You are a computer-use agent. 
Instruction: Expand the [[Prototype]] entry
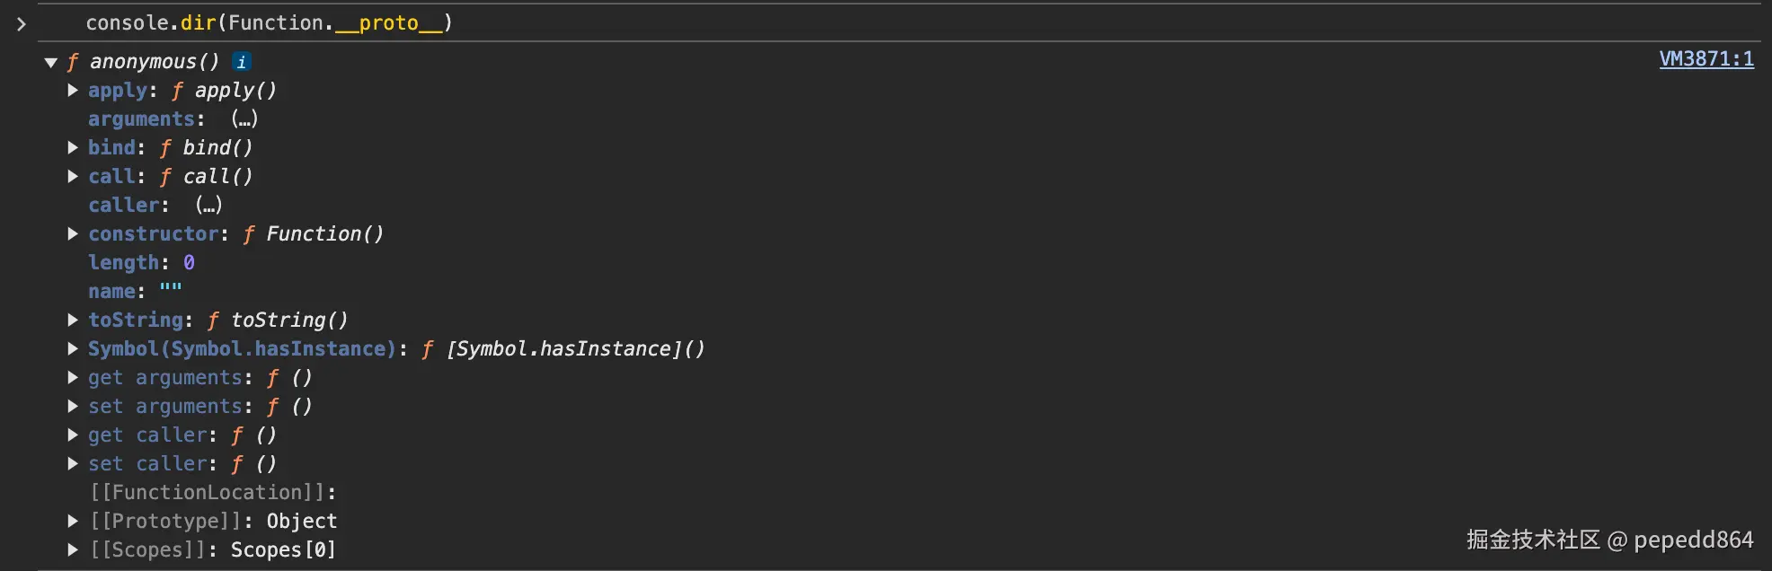[74, 522]
